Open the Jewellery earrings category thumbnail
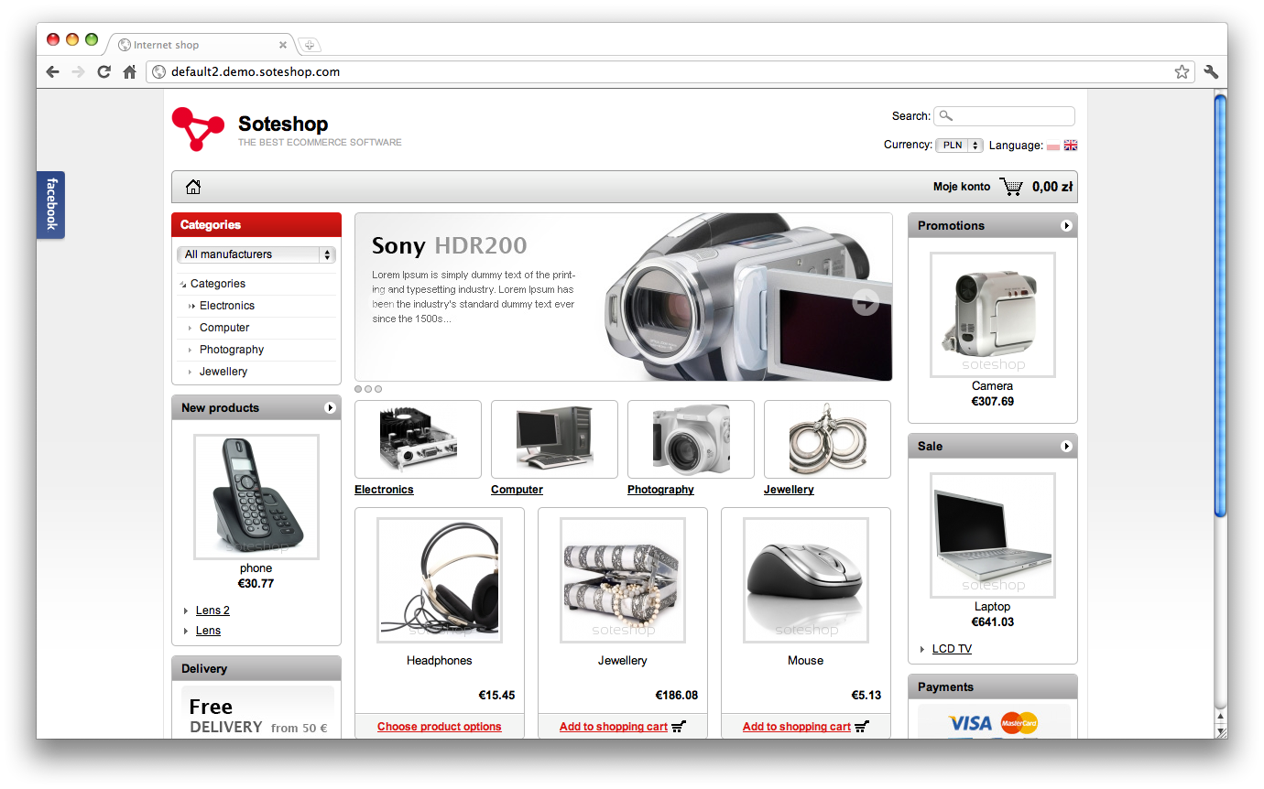 [x=827, y=439]
